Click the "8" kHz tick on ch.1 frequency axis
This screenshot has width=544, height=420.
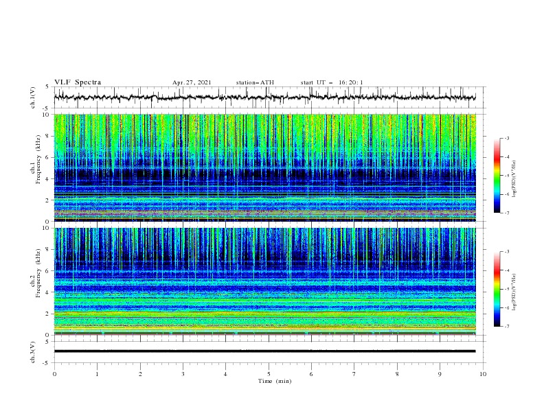click(x=48, y=136)
